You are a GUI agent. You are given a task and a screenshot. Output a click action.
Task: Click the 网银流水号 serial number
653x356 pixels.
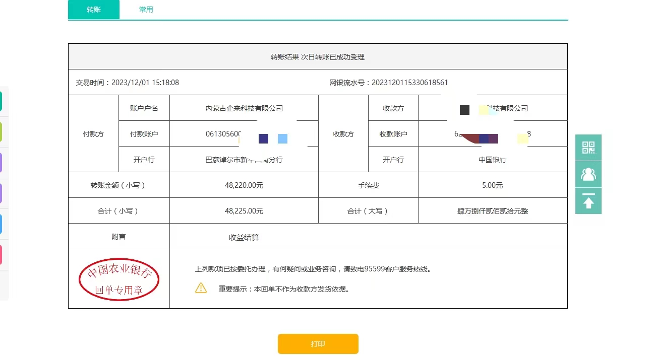[409, 83]
